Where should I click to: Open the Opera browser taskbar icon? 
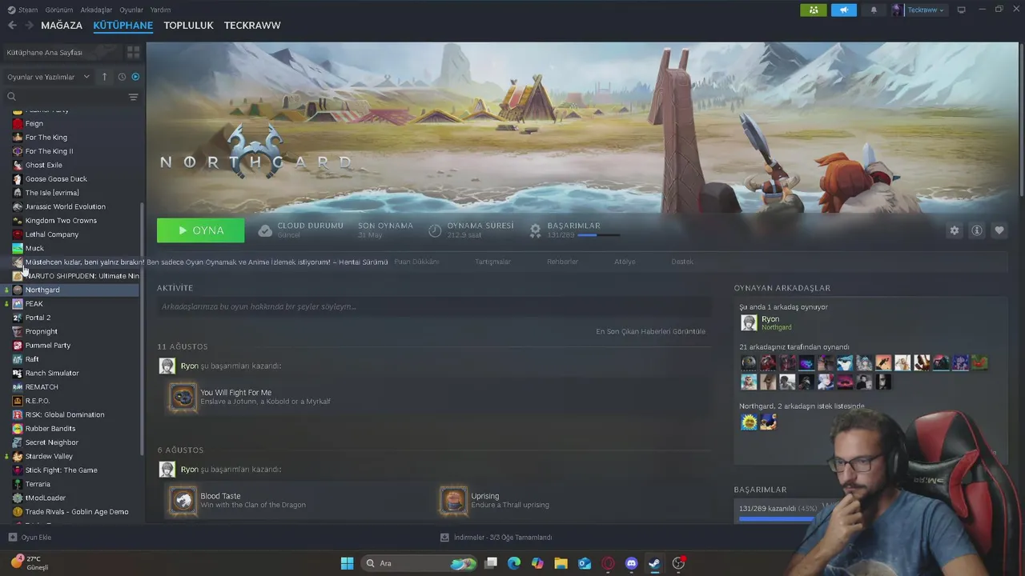[608, 563]
